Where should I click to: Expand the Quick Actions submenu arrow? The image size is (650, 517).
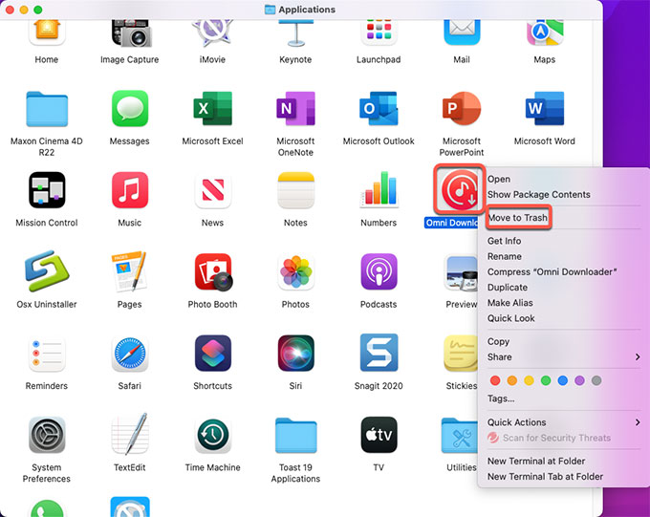click(638, 422)
